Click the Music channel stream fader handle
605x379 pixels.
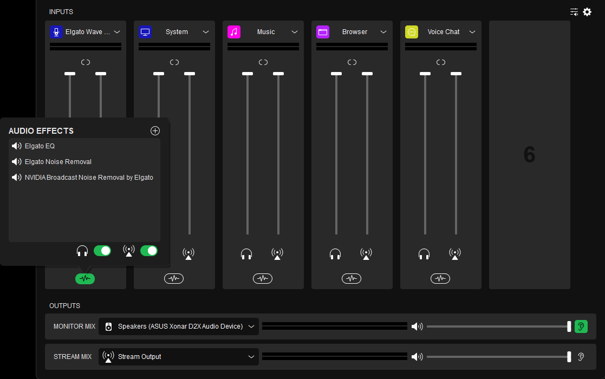pyautogui.click(x=278, y=73)
